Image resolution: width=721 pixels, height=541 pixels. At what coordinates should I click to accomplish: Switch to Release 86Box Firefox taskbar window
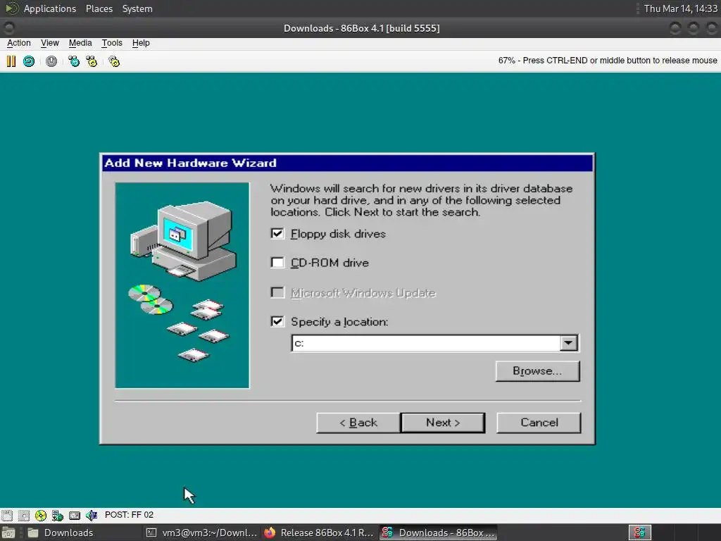pos(320,533)
